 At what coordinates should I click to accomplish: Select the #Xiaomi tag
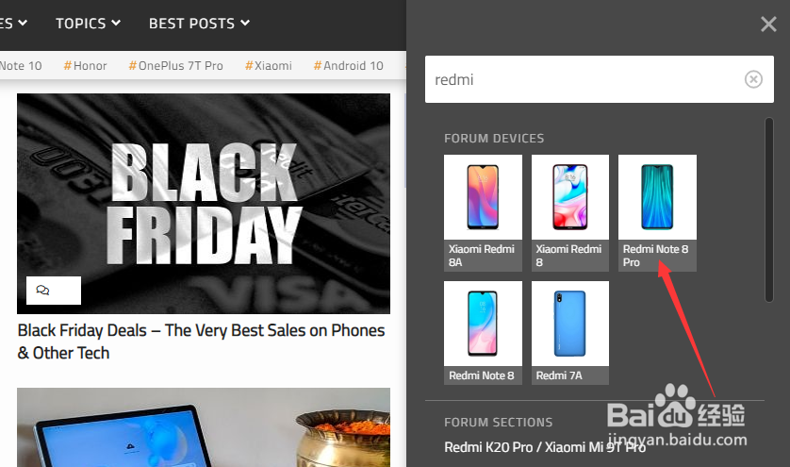click(269, 65)
